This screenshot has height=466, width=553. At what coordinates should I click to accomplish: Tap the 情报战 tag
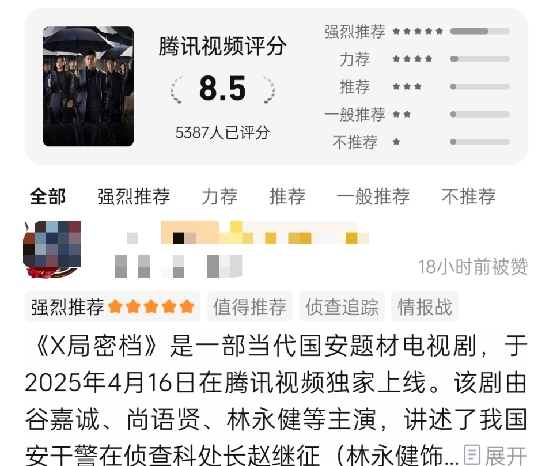[425, 306]
